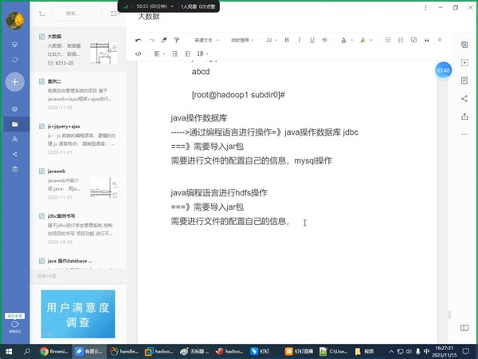This screenshot has width=478, height=359.
Task: Go up a folder level
Action: (x=42, y=14)
